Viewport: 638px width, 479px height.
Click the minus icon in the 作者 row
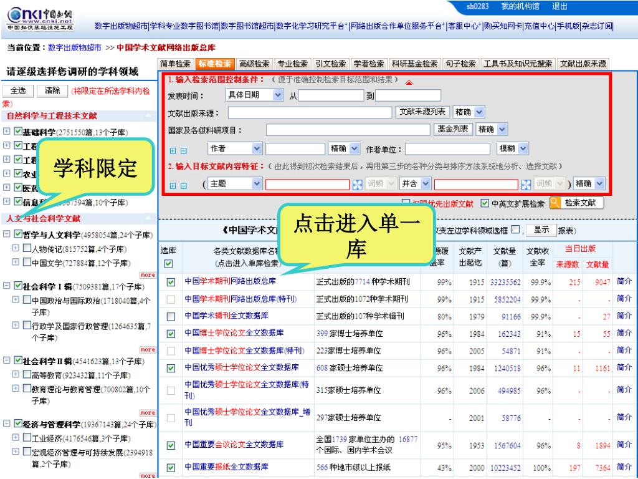tap(184, 151)
